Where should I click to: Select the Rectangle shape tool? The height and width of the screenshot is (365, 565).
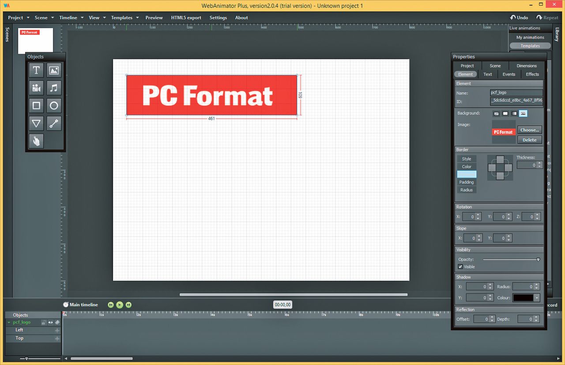tap(36, 106)
